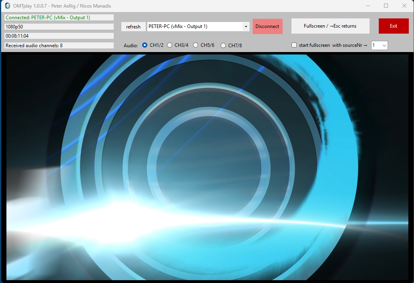Click the OMTplay app icon in title bar
Image resolution: width=414 pixels, height=283 pixels.
tap(7, 6)
